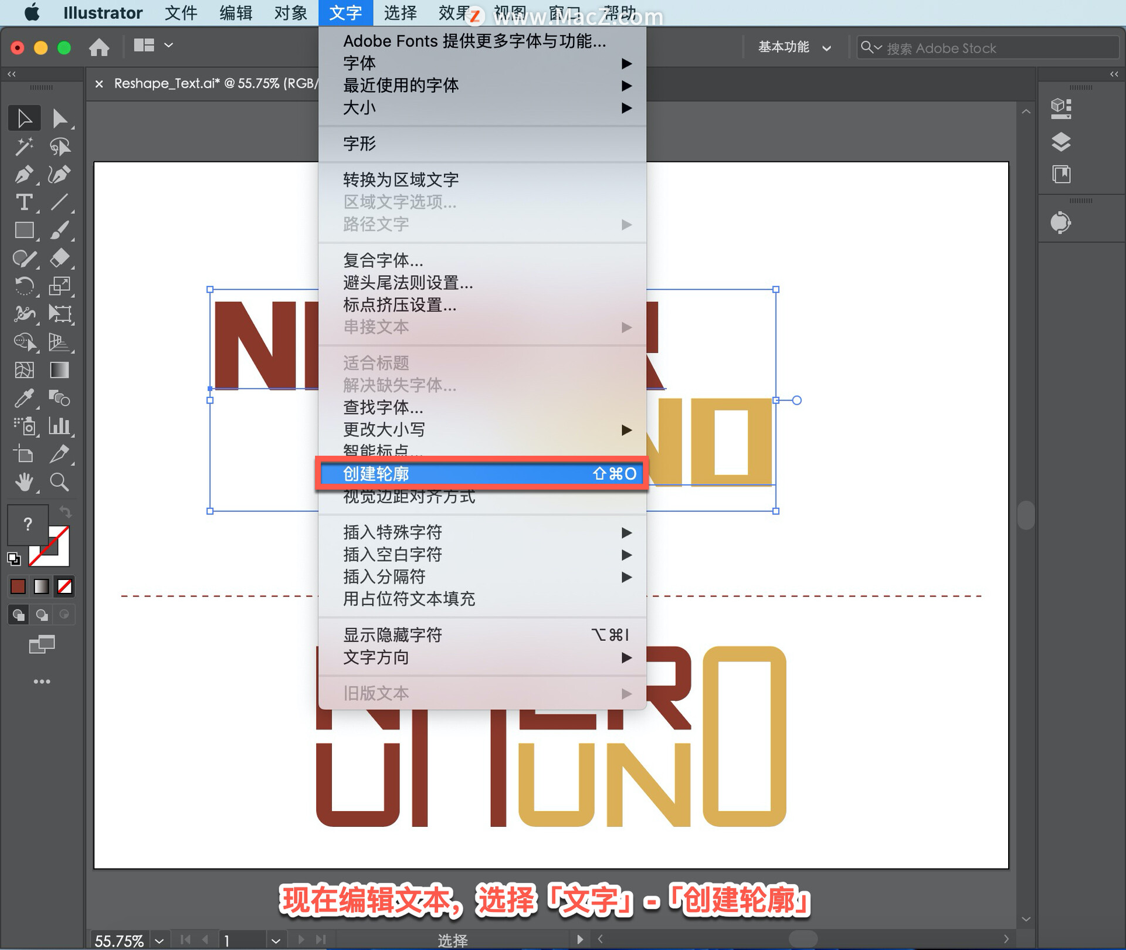
Task: Swap fill and stroke colors
Action: 66,512
